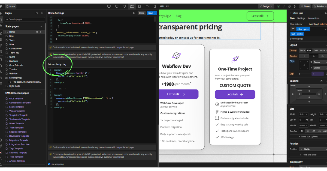Viewport: 327px width, 171px height.
Task: Select the tablet breakpoint icon
Action: (x=140, y=6)
